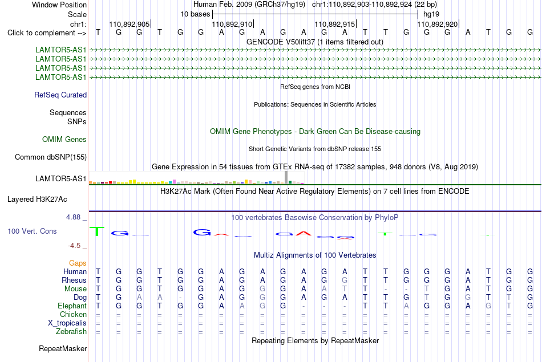542x362 pixels.
Task: Select the Rhesus row label in Multiz alignment
Action: coord(74,280)
